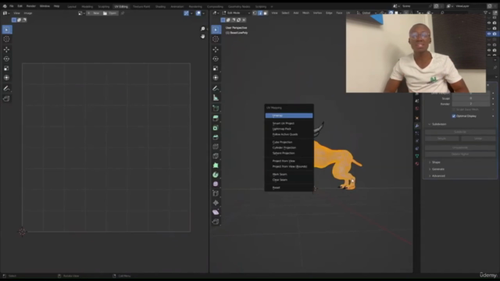Select the Knife tool

pyautogui.click(x=216, y=156)
